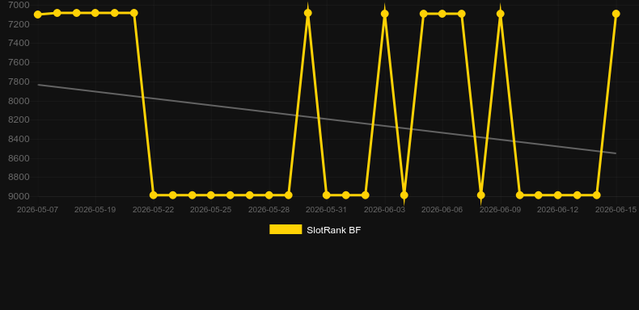
Task: Select the data point at 2026-06-12
Action: [558, 195]
